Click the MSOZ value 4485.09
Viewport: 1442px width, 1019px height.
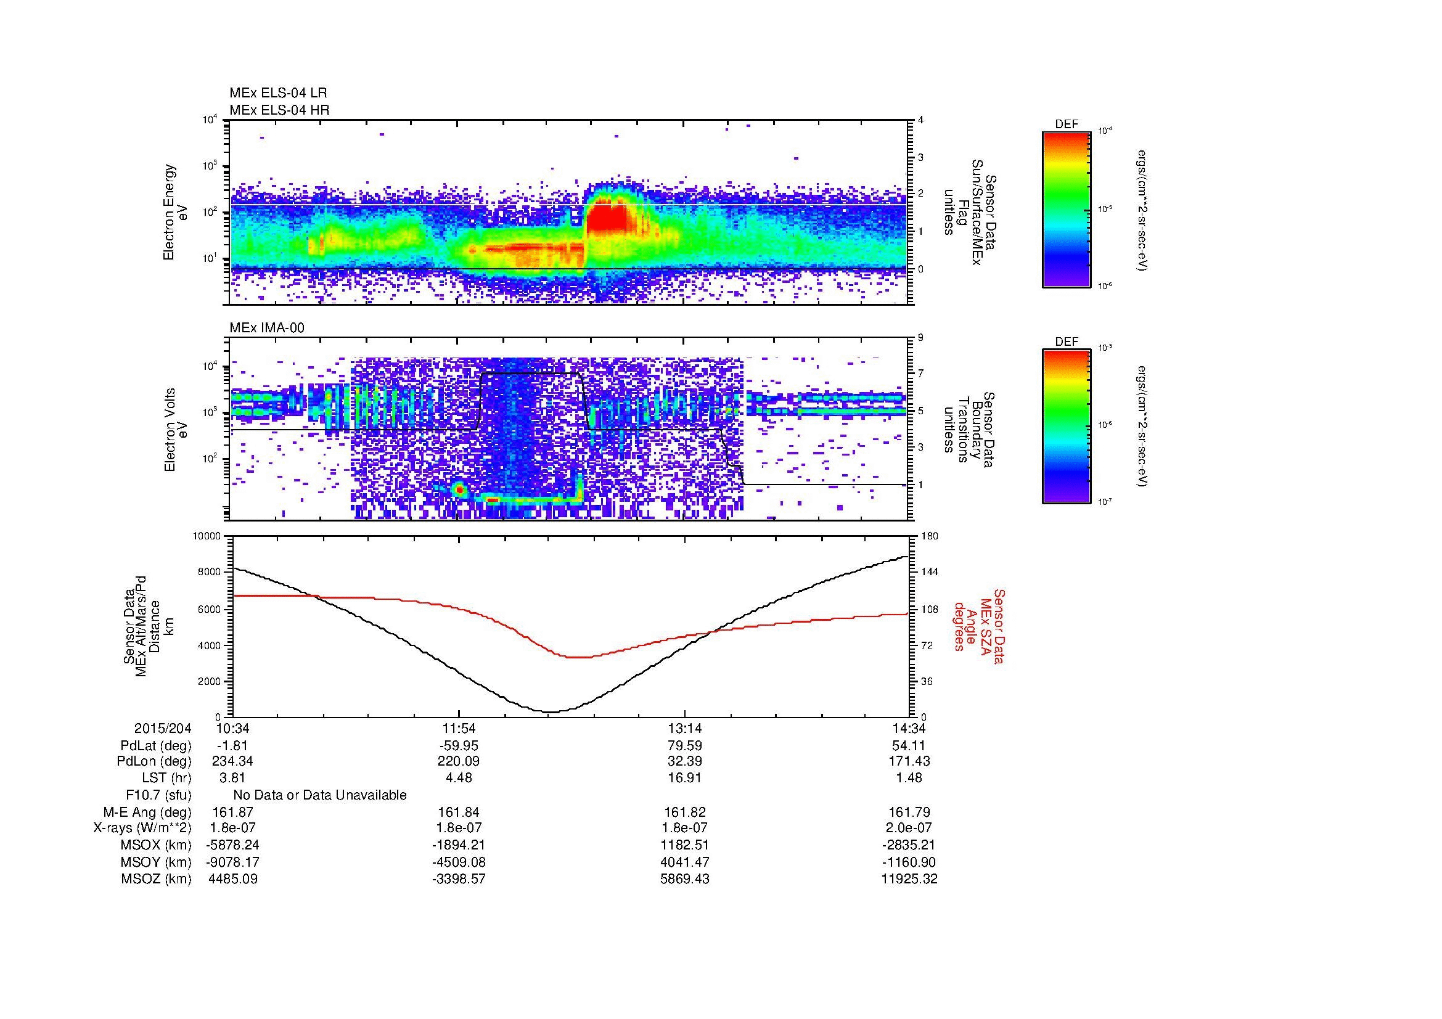[232, 879]
